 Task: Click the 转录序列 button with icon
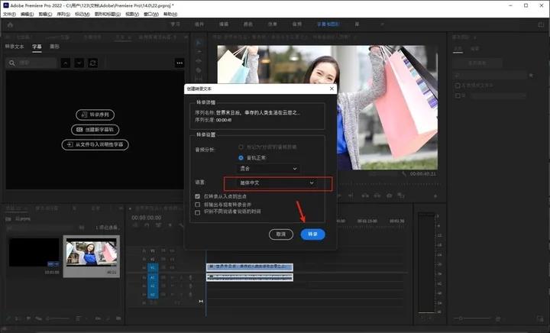[x=95, y=115]
